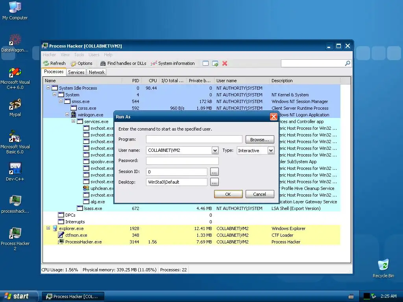Screen dimensions: 403x302
Task: Switch to the Services tab
Action: pos(76,72)
